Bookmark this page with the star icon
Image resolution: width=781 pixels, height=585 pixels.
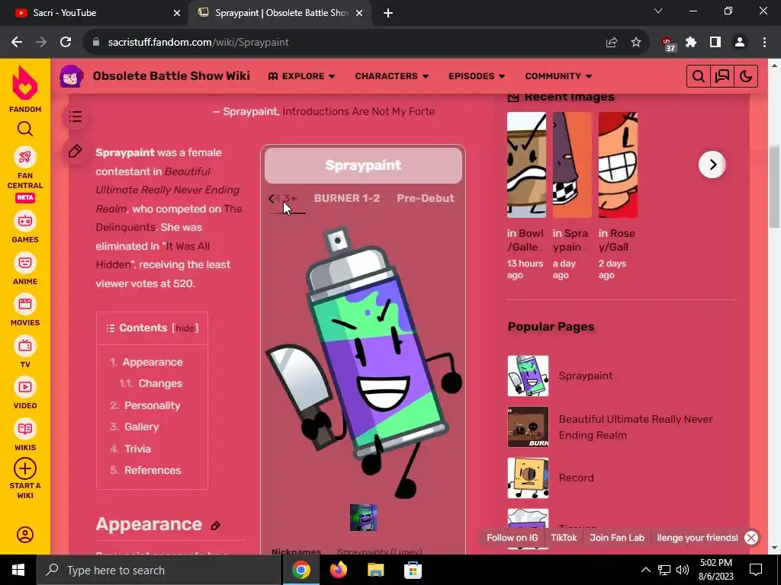click(636, 43)
